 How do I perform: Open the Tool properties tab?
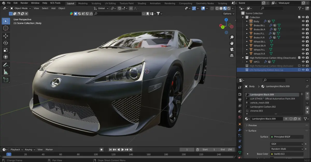240,87
